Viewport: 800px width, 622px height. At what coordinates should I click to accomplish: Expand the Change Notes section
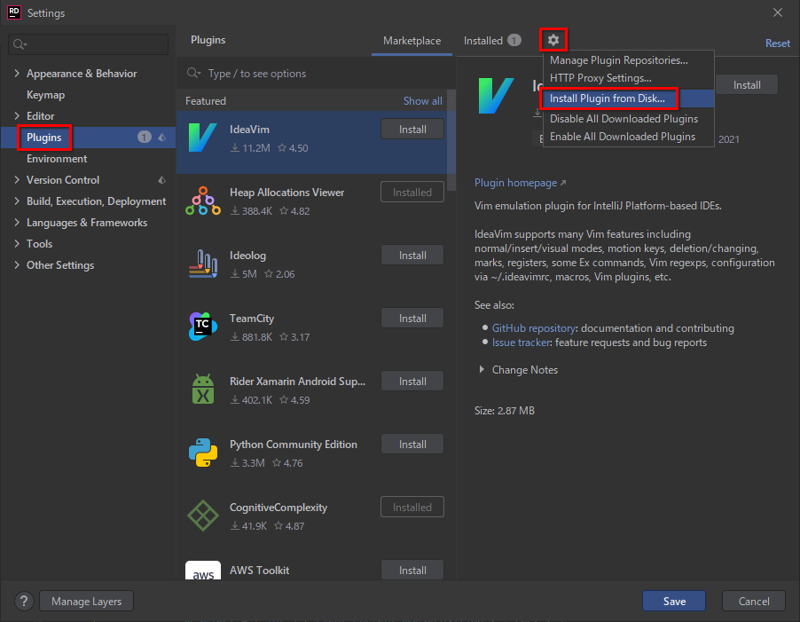click(x=482, y=369)
